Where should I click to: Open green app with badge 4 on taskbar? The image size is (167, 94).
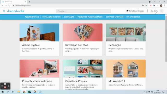point(29,92)
